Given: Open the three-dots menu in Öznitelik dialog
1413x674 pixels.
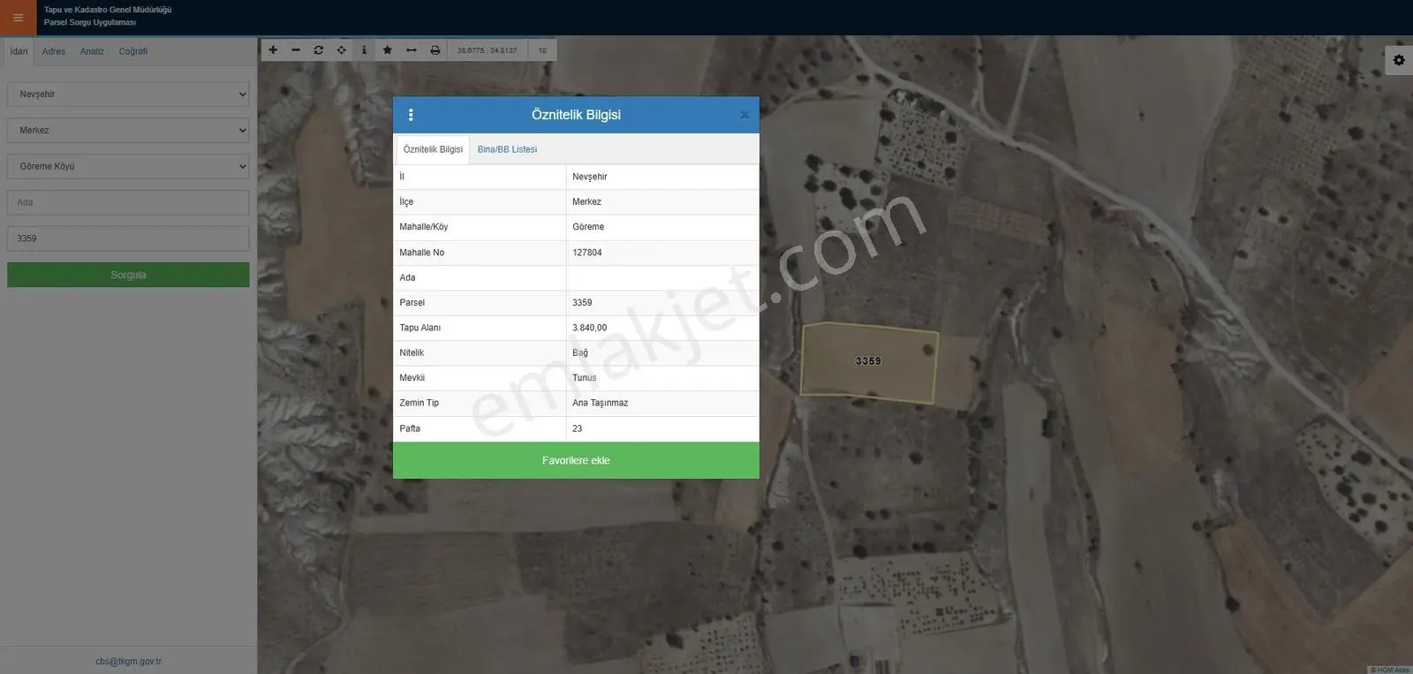Looking at the screenshot, I should click(411, 115).
